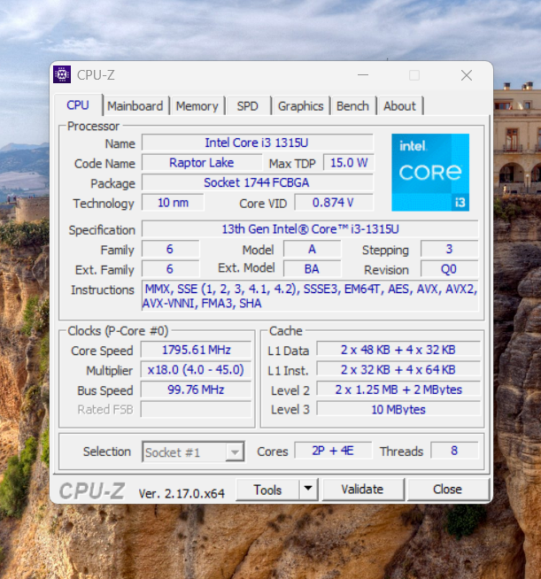Click the Core VID value '0.874 V'
This screenshot has height=579, width=541.
point(334,203)
